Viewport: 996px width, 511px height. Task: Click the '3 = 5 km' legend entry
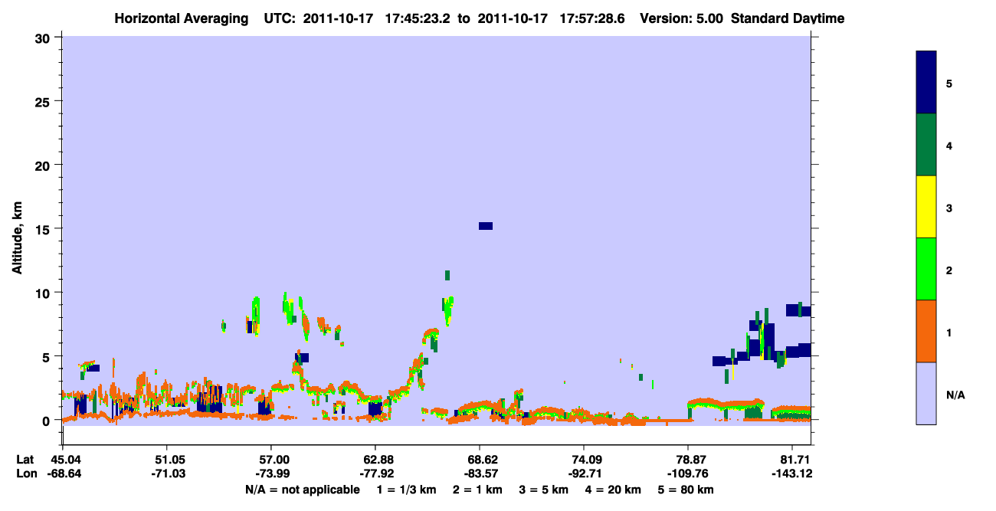click(544, 490)
